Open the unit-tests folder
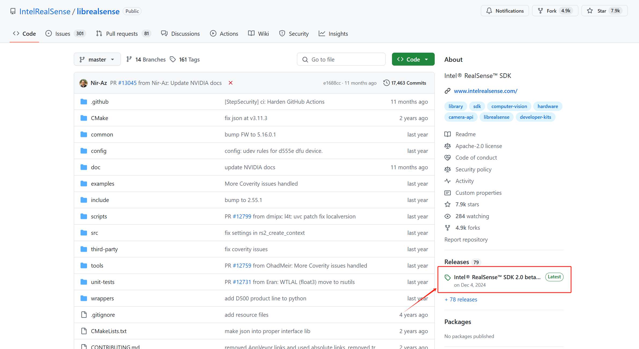Image resolution: width=639 pixels, height=349 pixels. point(103,282)
